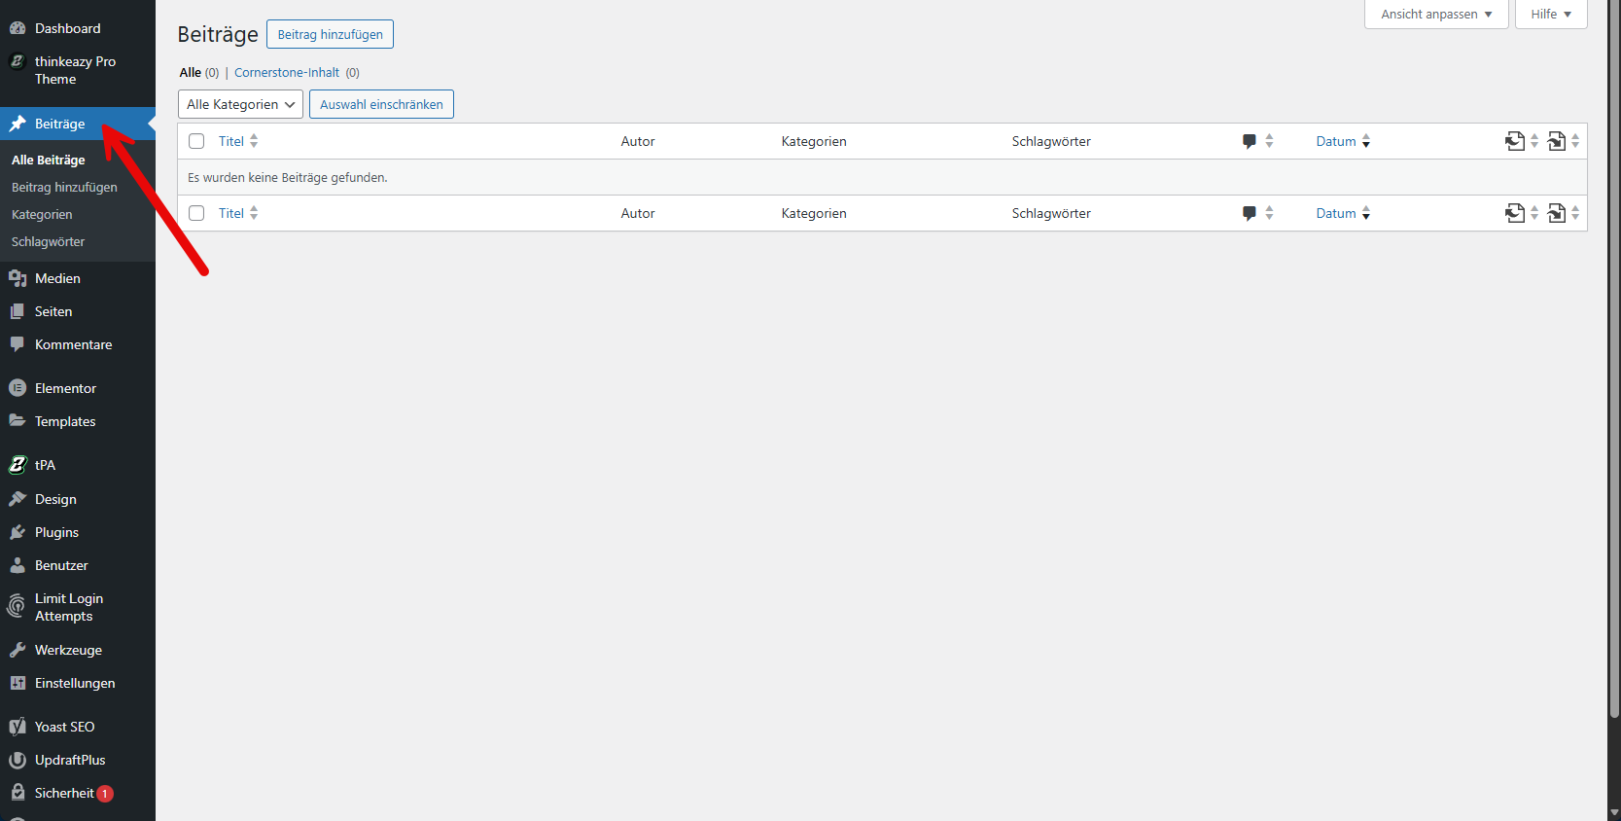Click outgoing internal links icon in top header
Screen dimensions: 1621x821
[x=1515, y=141]
